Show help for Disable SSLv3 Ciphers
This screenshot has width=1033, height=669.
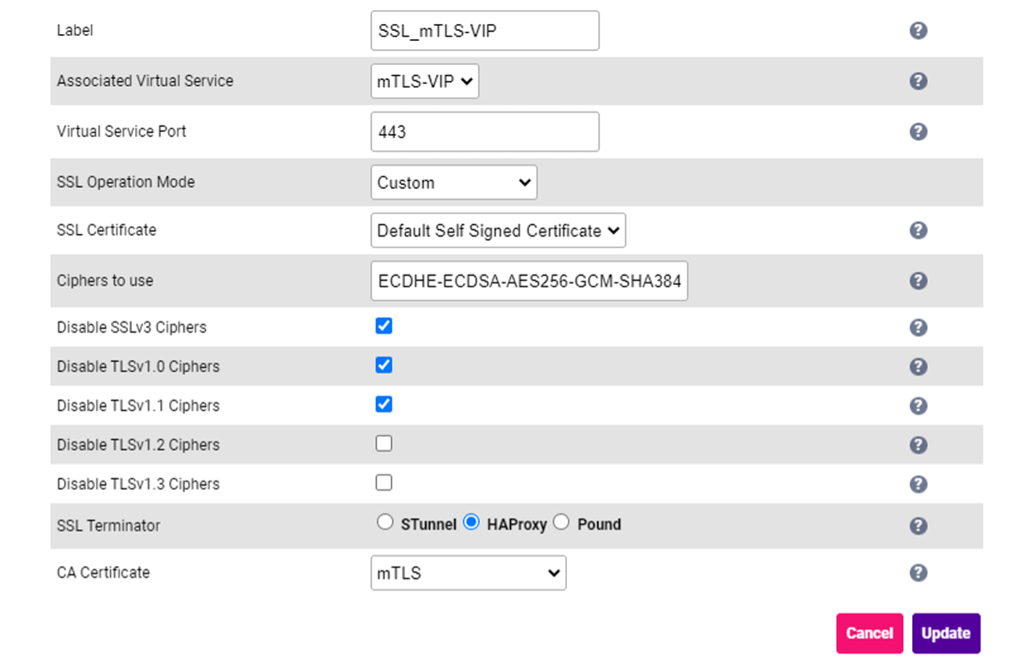(918, 327)
